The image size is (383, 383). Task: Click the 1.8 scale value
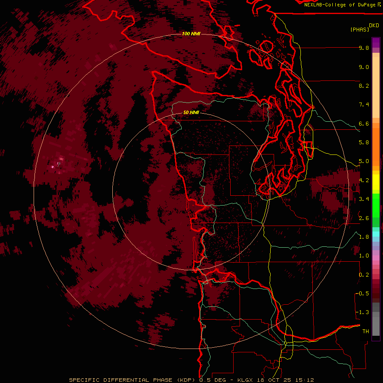(x=364, y=237)
